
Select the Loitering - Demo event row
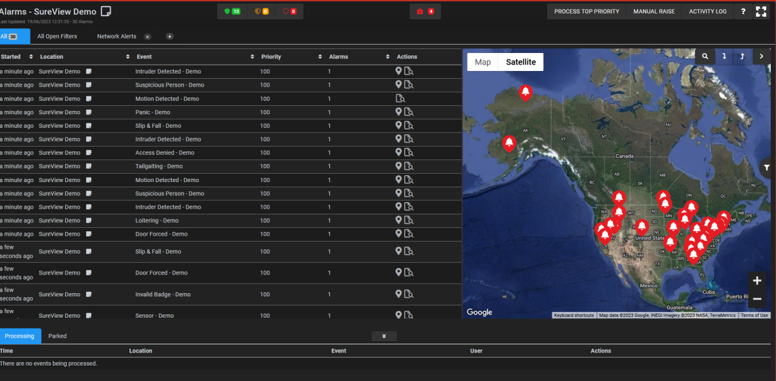[231, 221]
